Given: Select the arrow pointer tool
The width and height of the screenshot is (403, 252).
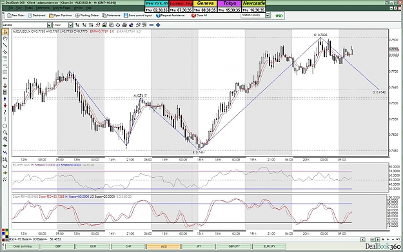Looking at the screenshot, I should (x=5, y=32).
